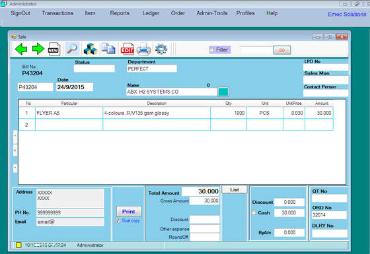370x254 pixels.
Task: Click the Date field 24/9/2015
Action: 75,87
